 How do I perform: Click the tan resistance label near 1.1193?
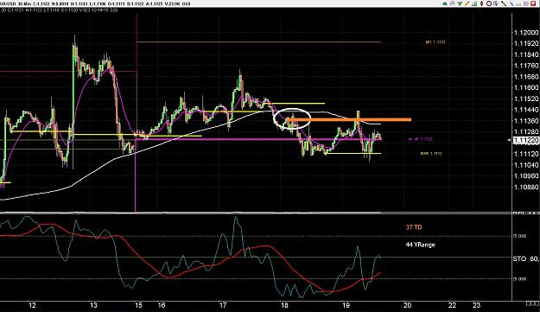click(x=435, y=42)
